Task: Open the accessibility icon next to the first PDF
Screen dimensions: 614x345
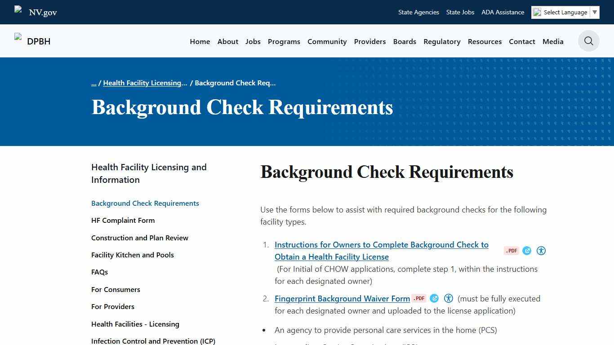Action: [x=541, y=250]
